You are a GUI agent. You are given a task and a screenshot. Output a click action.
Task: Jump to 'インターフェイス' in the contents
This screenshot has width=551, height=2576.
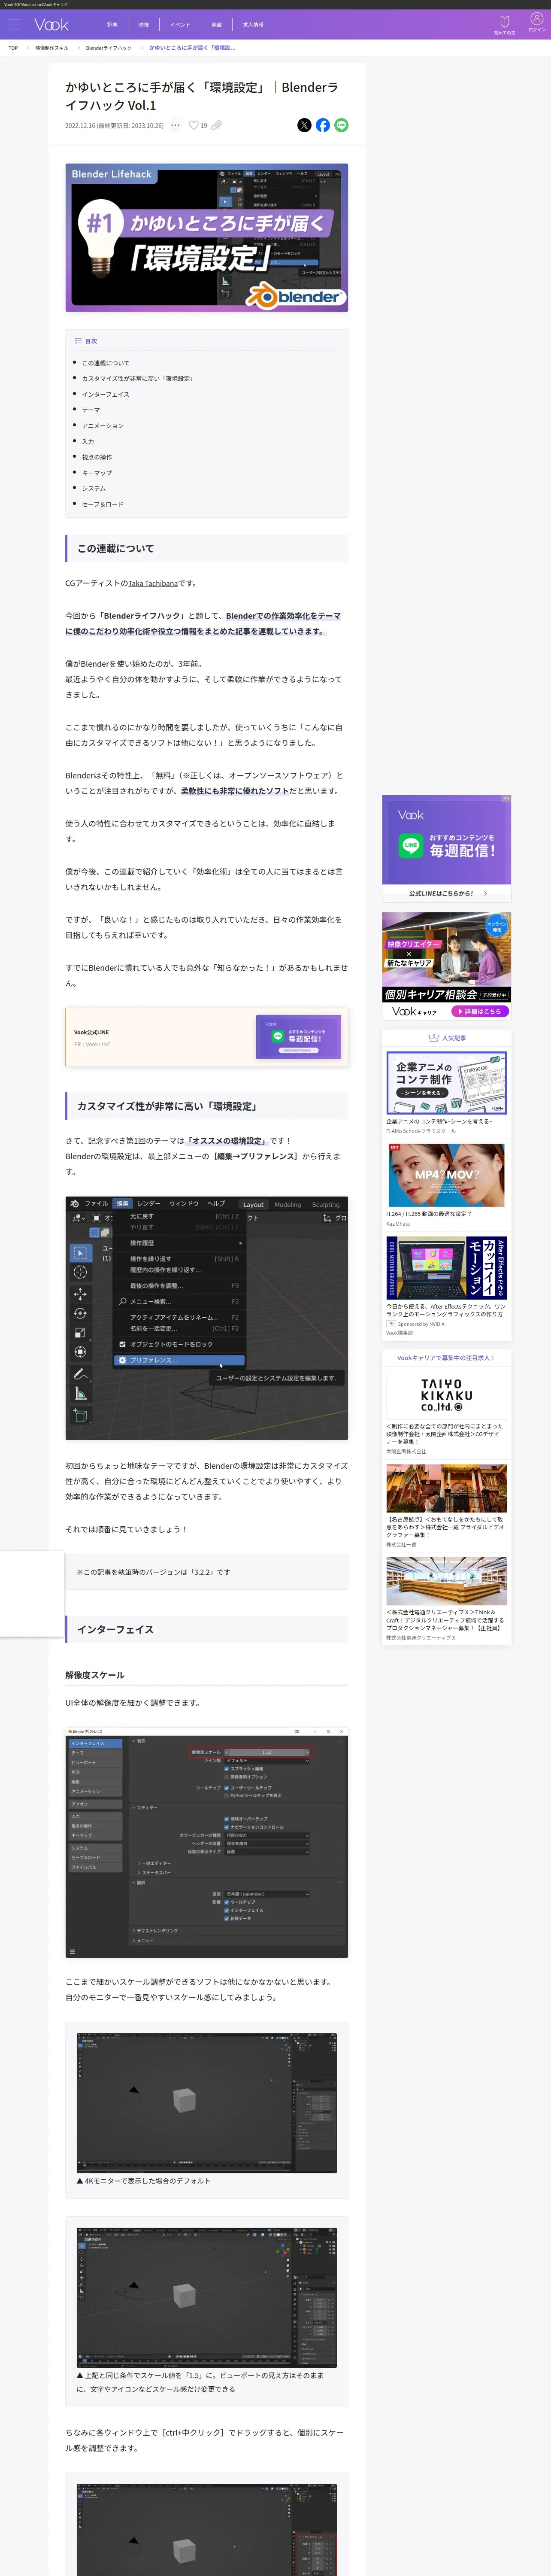coord(105,394)
